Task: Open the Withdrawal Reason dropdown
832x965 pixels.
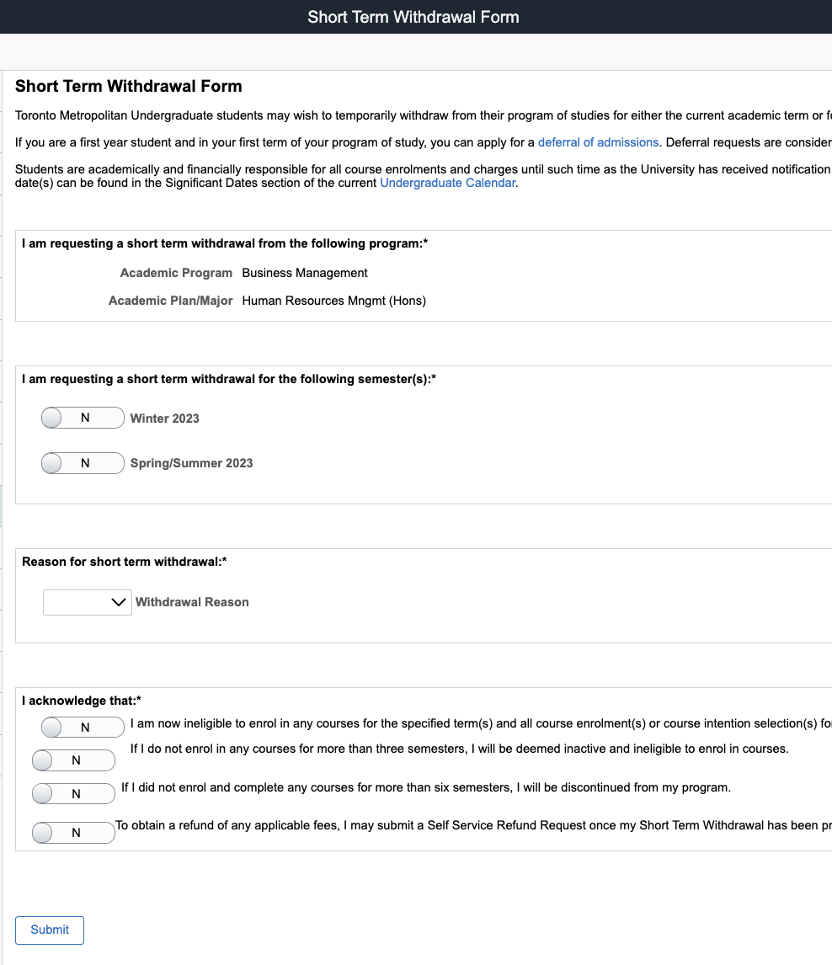Action: coord(87,602)
